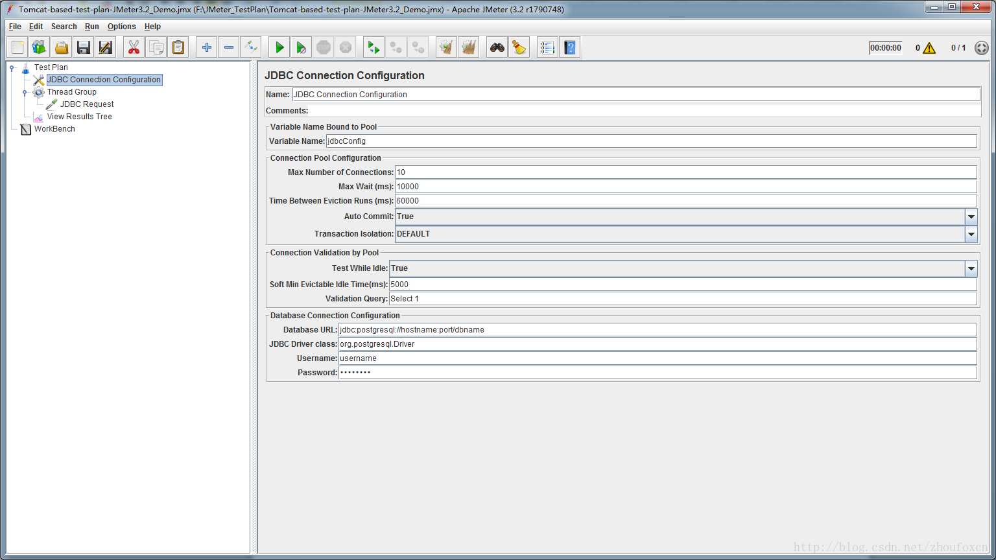This screenshot has height=560, width=996.
Task: Click the New test plan icon
Action: (18, 47)
